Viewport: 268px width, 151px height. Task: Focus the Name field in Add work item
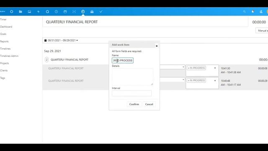[x=123, y=60]
